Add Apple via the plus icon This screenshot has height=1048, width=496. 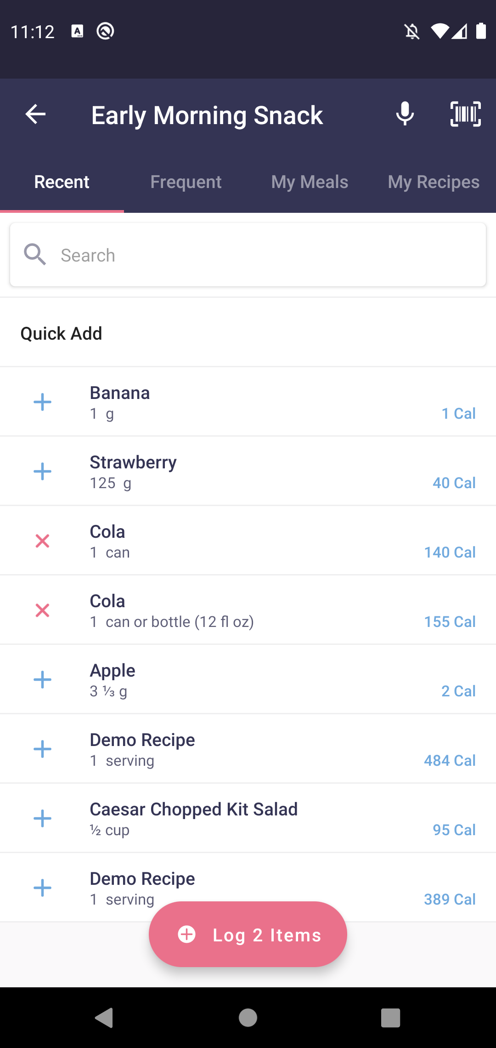(42, 680)
